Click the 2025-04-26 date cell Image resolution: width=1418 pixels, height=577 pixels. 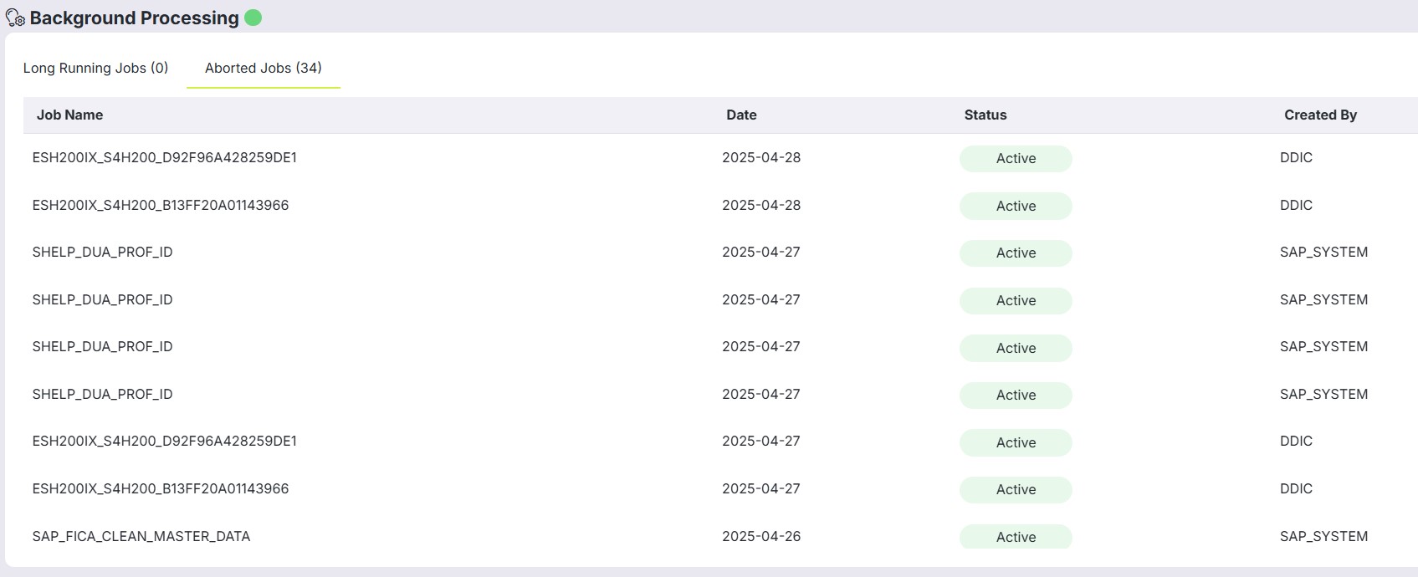pyautogui.click(x=761, y=537)
